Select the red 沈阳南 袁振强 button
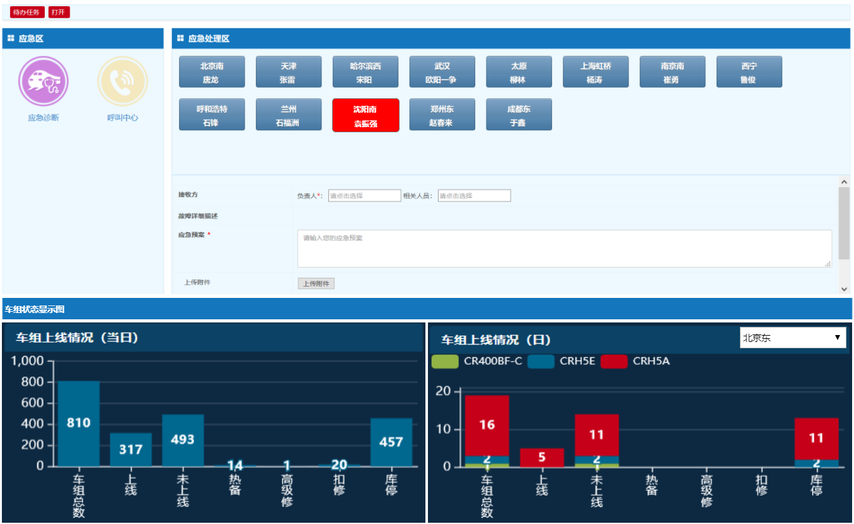854x524 pixels. tap(366, 115)
